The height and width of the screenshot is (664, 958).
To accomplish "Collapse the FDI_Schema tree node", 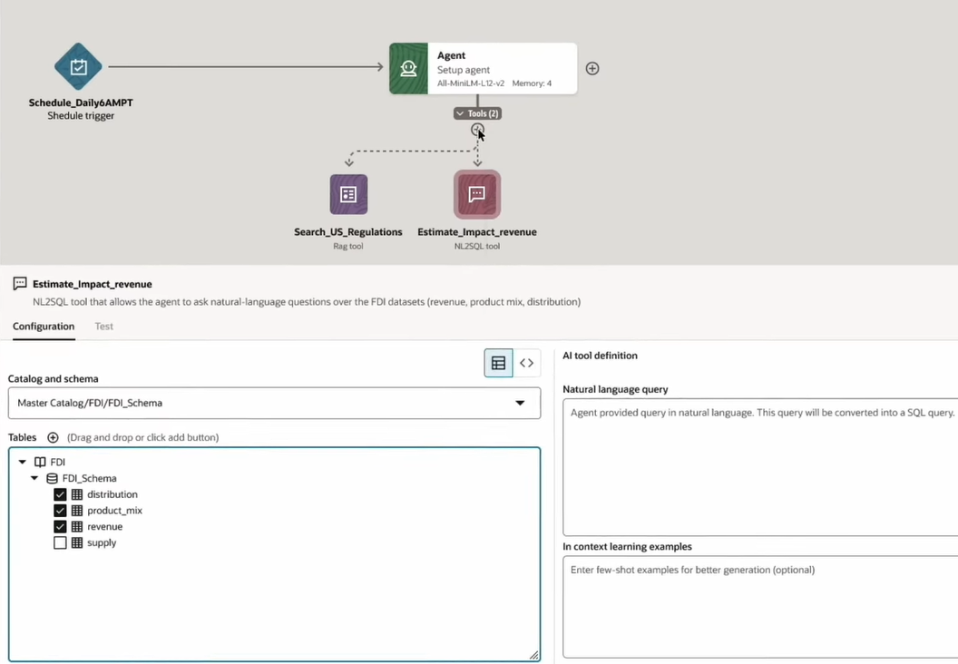I will point(34,478).
